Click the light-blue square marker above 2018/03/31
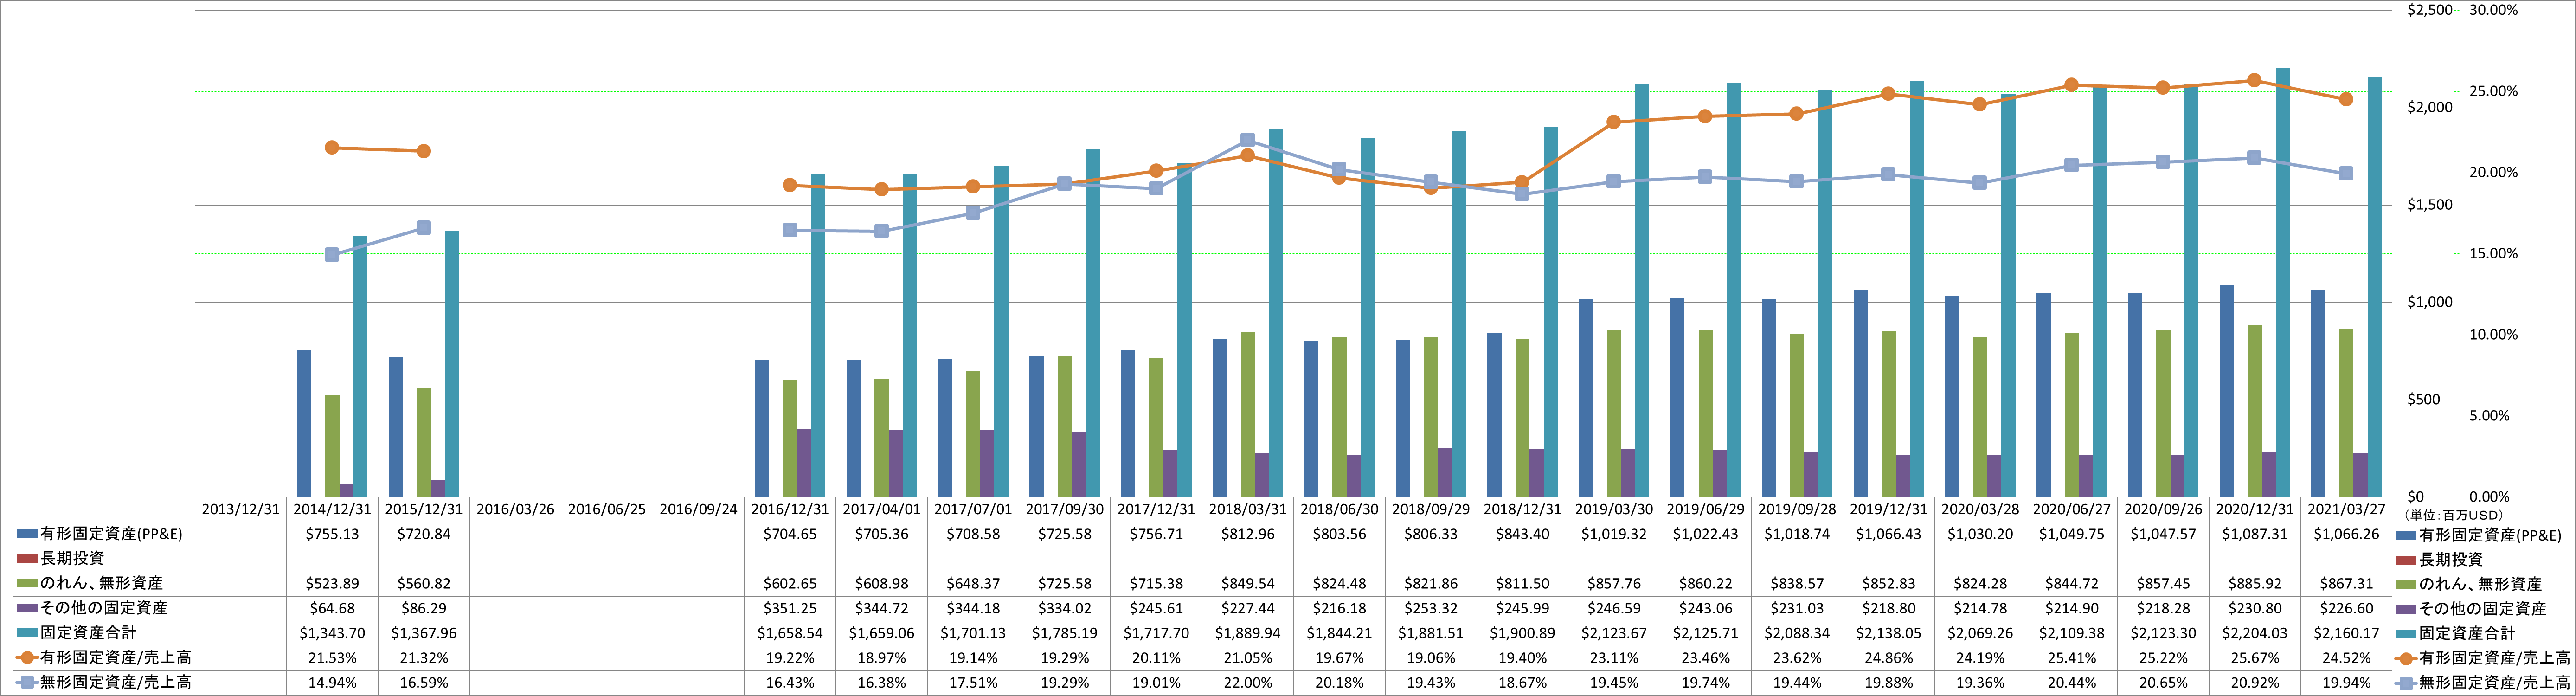This screenshot has height=696, width=2576. [x=1248, y=141]
